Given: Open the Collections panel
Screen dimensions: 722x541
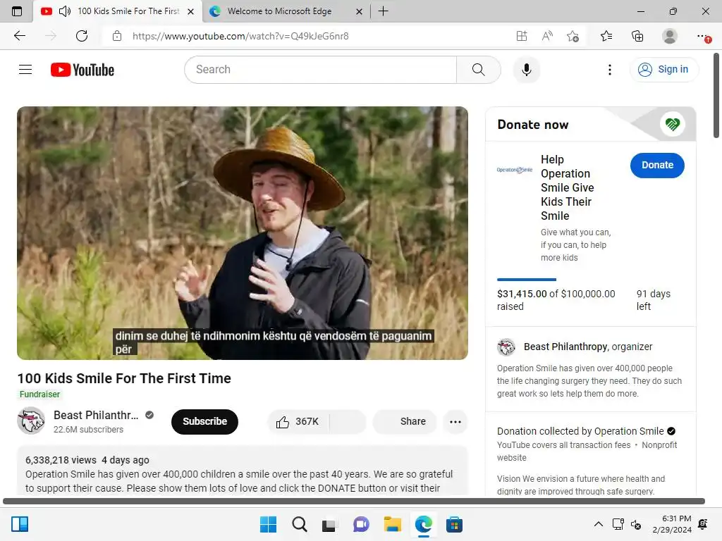Looking at the screenshot, I should (x=637, y=36).
